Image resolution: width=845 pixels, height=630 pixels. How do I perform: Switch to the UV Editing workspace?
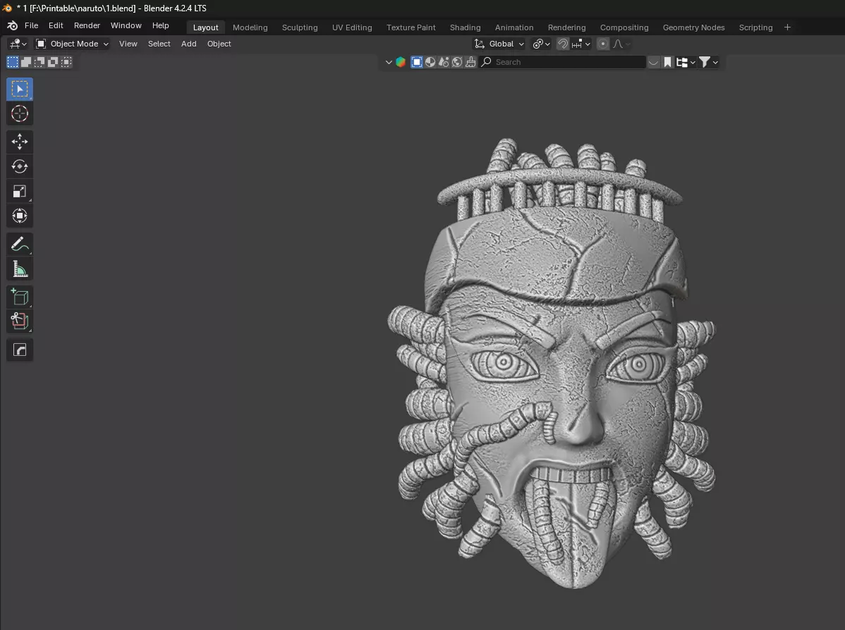click(x=352, y=27)
